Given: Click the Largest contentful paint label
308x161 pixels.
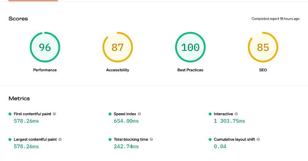Looking at the screenshot, I should coord(35,139).
